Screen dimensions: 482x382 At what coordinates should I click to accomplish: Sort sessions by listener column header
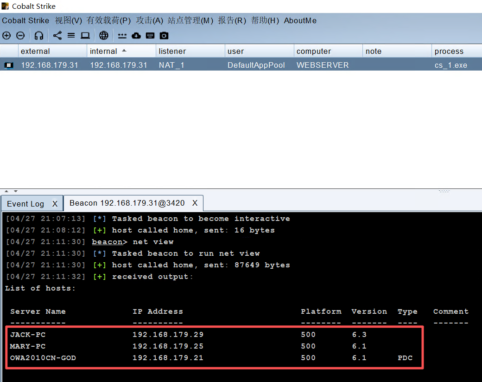(190, 51)
